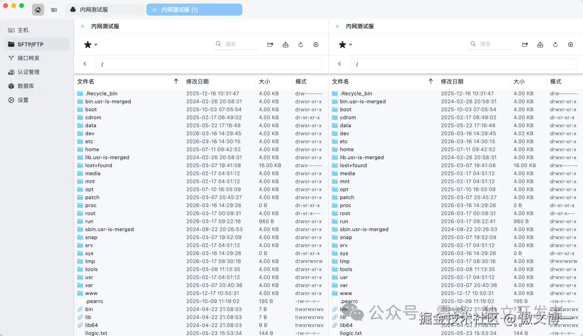583x336 pixels.
Task: Open 数据库 in the sidebar
Action: [x=37, y=86]
